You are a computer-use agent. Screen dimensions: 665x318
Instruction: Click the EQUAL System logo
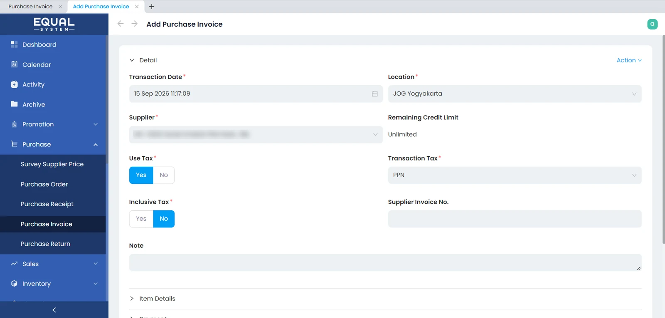[54, 24]
